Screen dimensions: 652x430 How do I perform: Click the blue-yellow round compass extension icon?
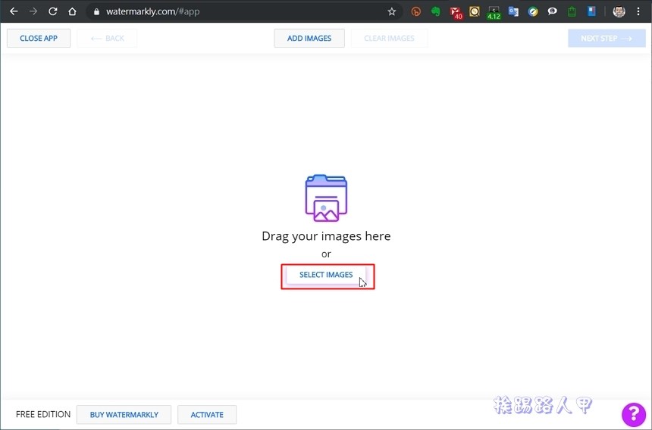point(533,11)
